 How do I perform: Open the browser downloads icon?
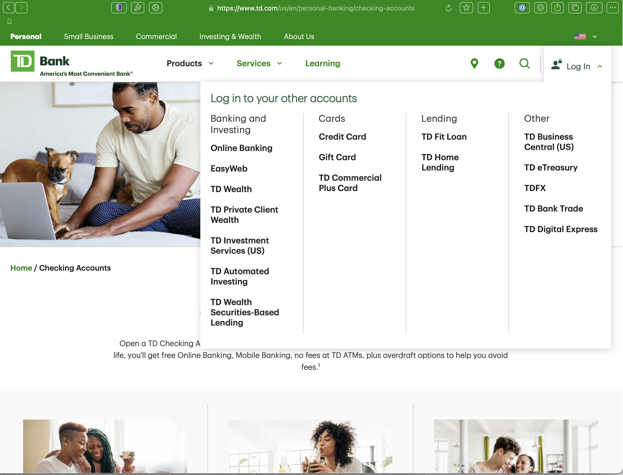pos(594,8)
